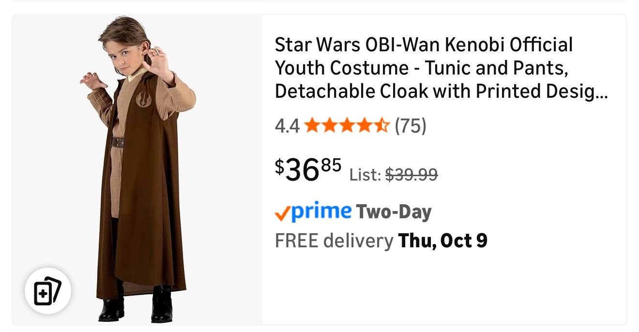Click the FREE delivery text

(x=334, y=241)
